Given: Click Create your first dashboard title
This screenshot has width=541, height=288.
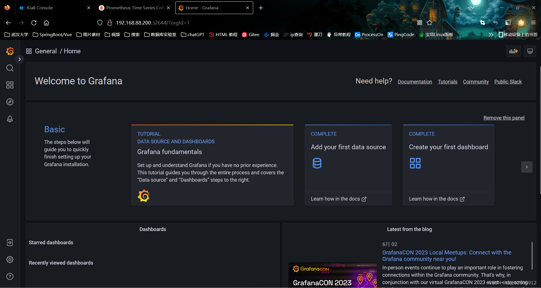Looking at the screenshot, I should point(448,147).
